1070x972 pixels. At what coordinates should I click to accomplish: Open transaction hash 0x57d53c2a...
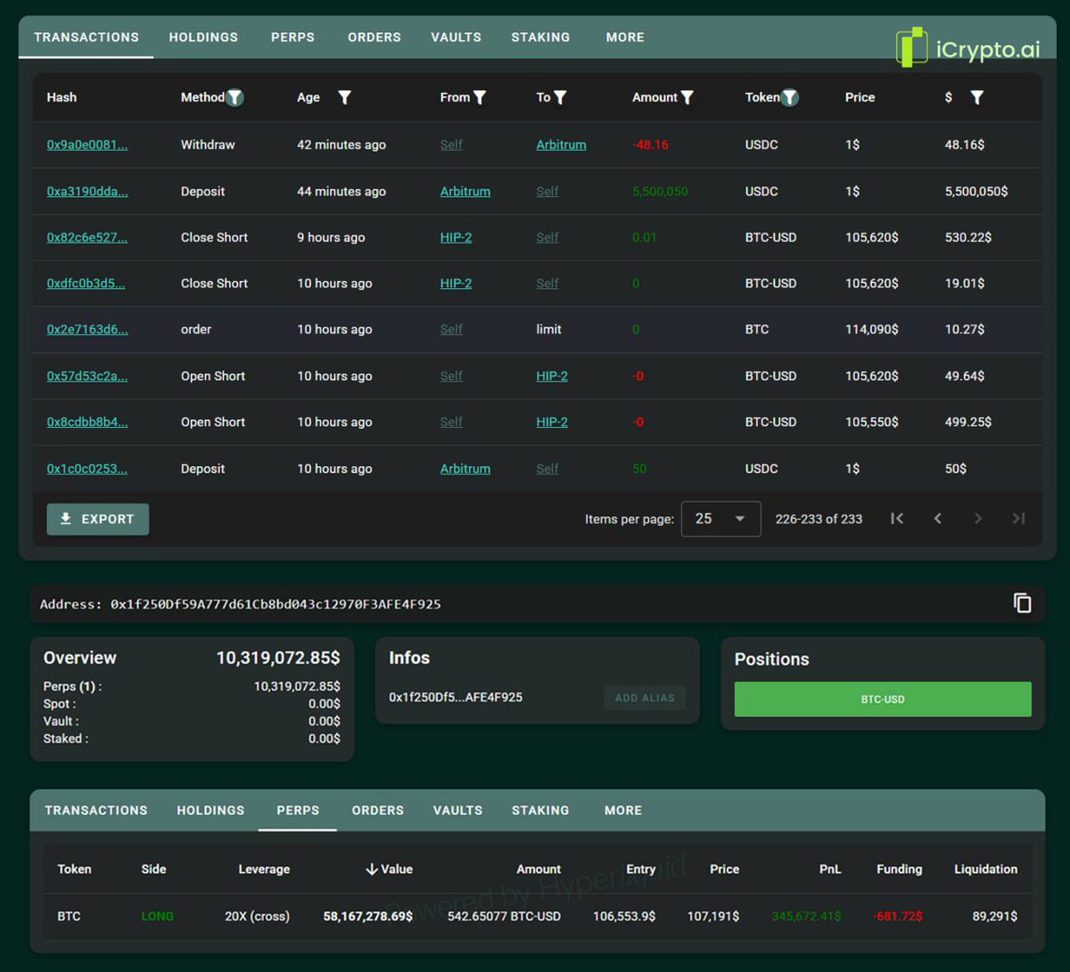87,376
